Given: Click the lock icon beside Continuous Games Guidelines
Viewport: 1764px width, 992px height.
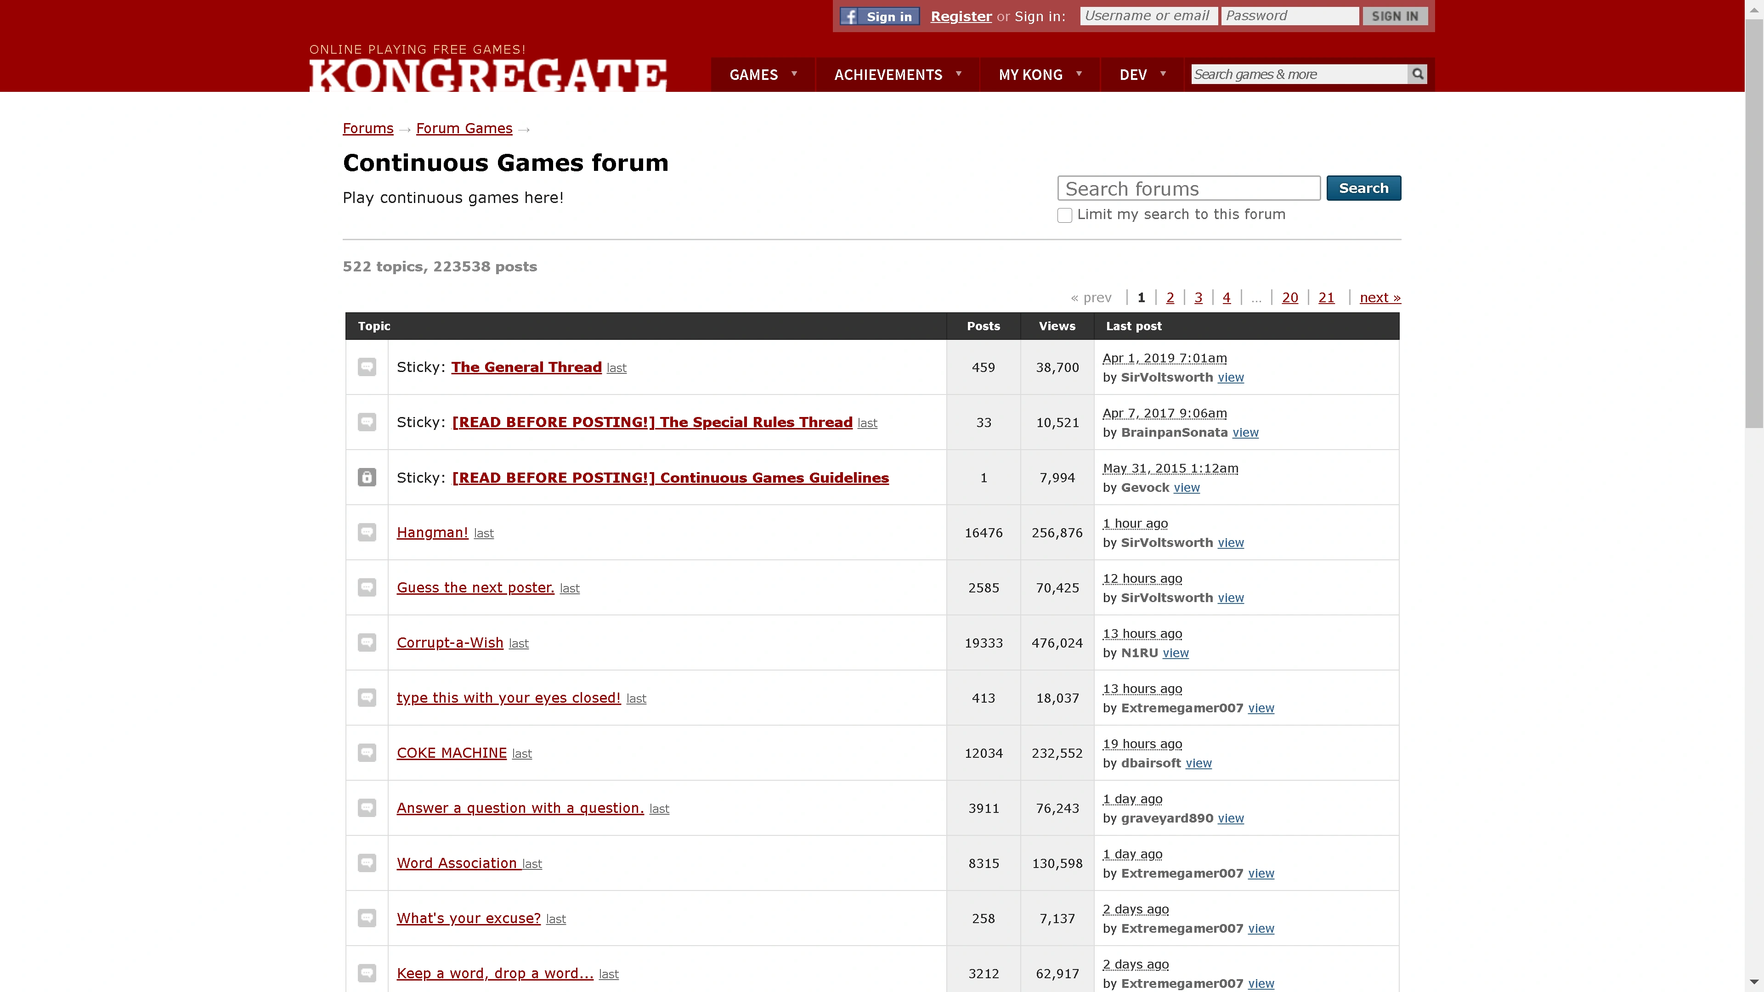Looking at the screenshot, I should (367, 477).
